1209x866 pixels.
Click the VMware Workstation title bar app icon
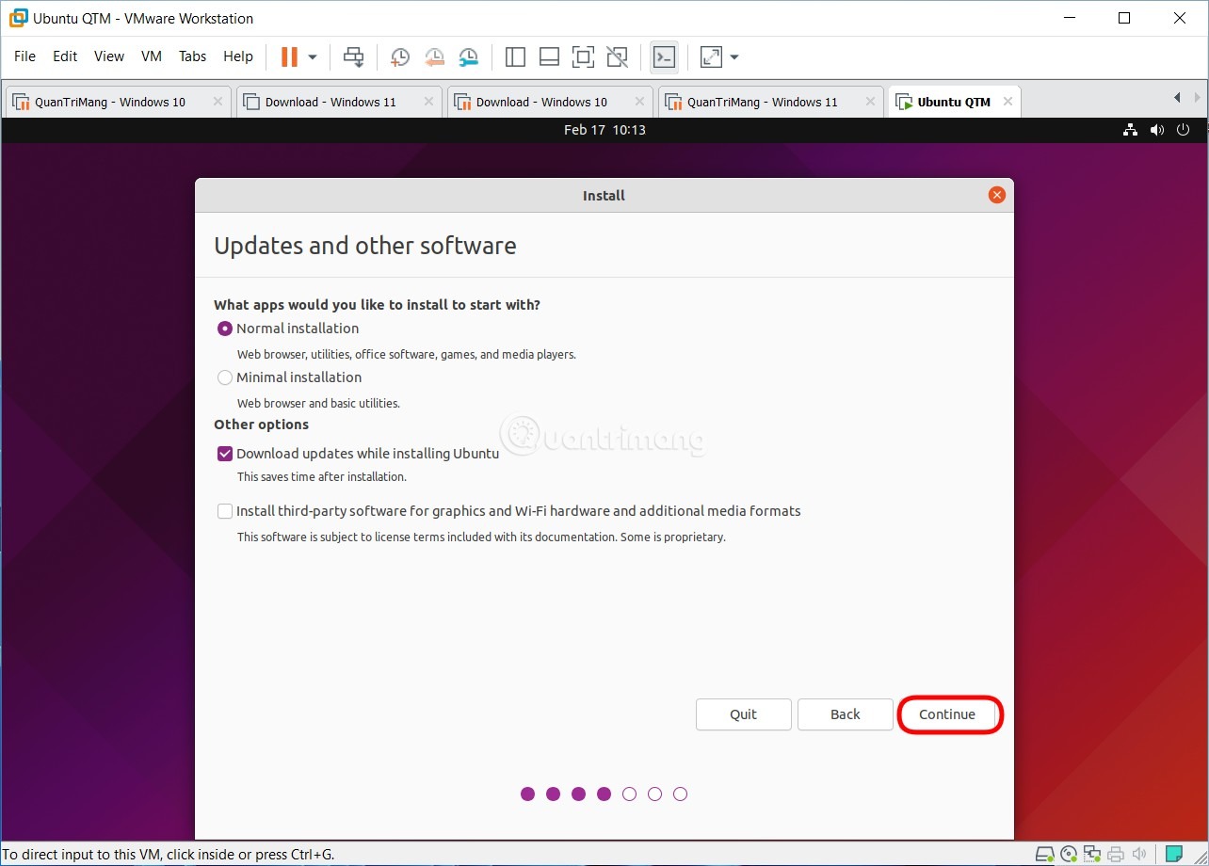[x=18, y=18]
